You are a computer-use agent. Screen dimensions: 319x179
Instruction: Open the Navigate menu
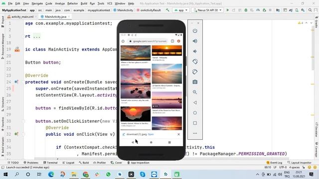coord(37,3)
